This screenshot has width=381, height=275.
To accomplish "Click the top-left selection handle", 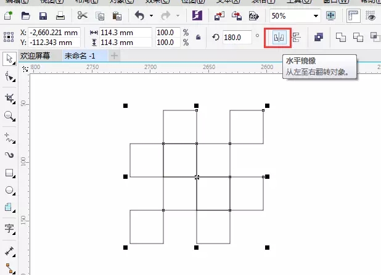I will click(x=125, y=105).
